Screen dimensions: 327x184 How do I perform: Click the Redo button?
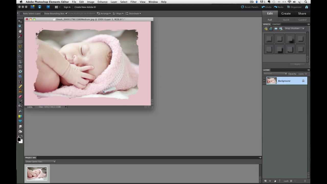click(278, 7)
